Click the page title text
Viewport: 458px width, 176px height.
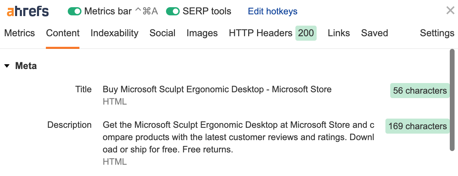217,90
